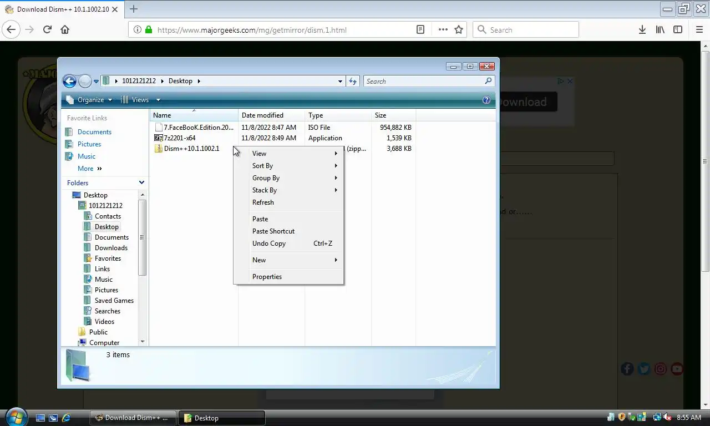Screen dimensions: 710x426
Task: Expand the Sort By submenu
Action: 288,166
